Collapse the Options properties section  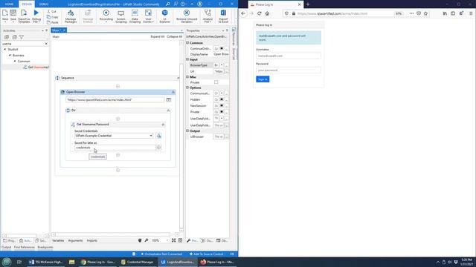pos(187,88)
